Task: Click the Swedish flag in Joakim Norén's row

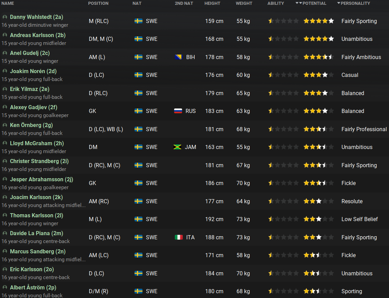Action: tap(138, 75)
